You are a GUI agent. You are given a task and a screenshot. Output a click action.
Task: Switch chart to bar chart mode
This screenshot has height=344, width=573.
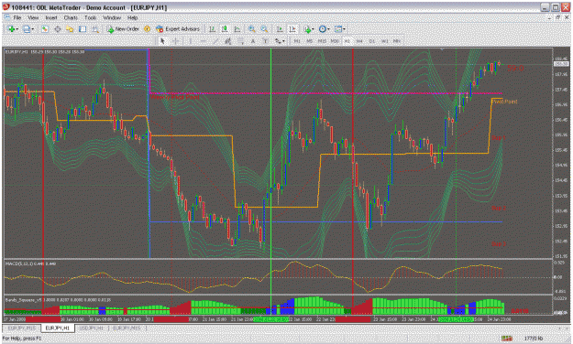[x=212, y=29]
